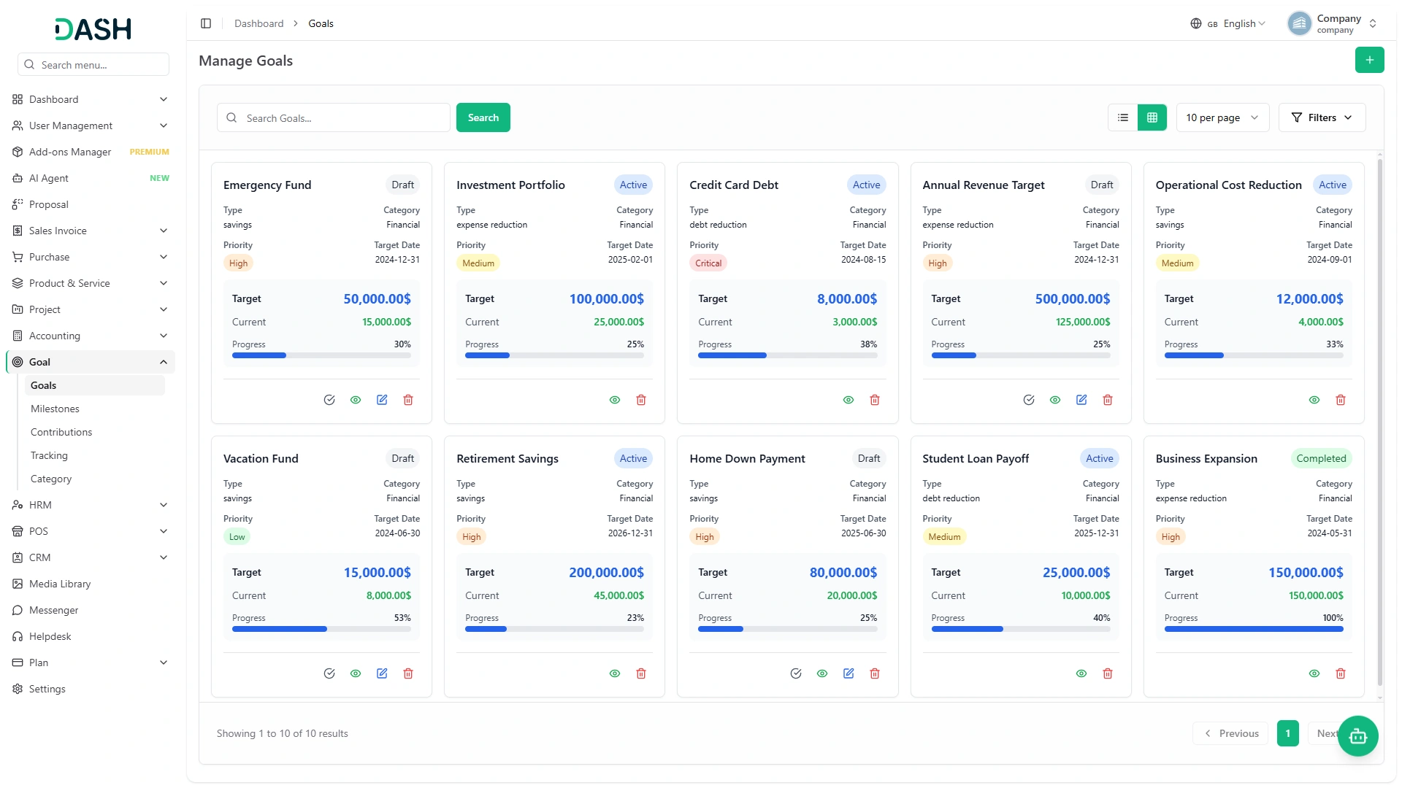Delete Operational Cost Reduction goal

pos(1341,400)
